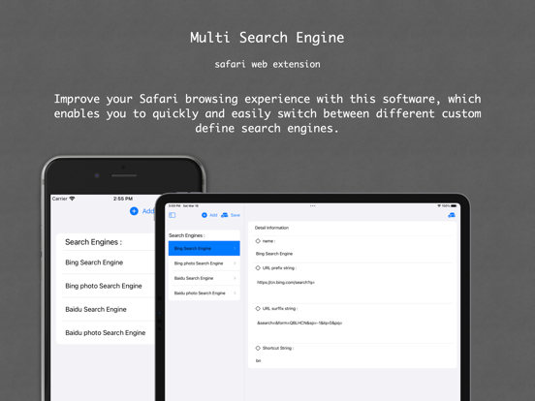Click the plus Add icon on iPad
Screen dimensions: 535x401
[x=205, y=215]
